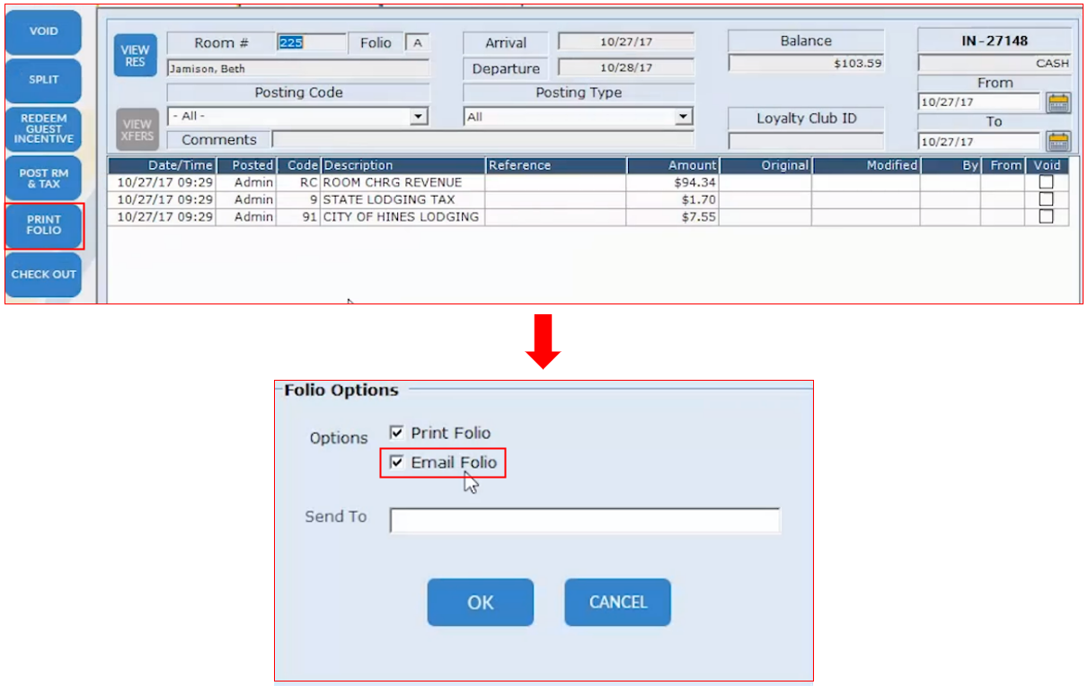Sort table by Amount column header
This screenshot has height=686, width=1088.
pos(672,165)
